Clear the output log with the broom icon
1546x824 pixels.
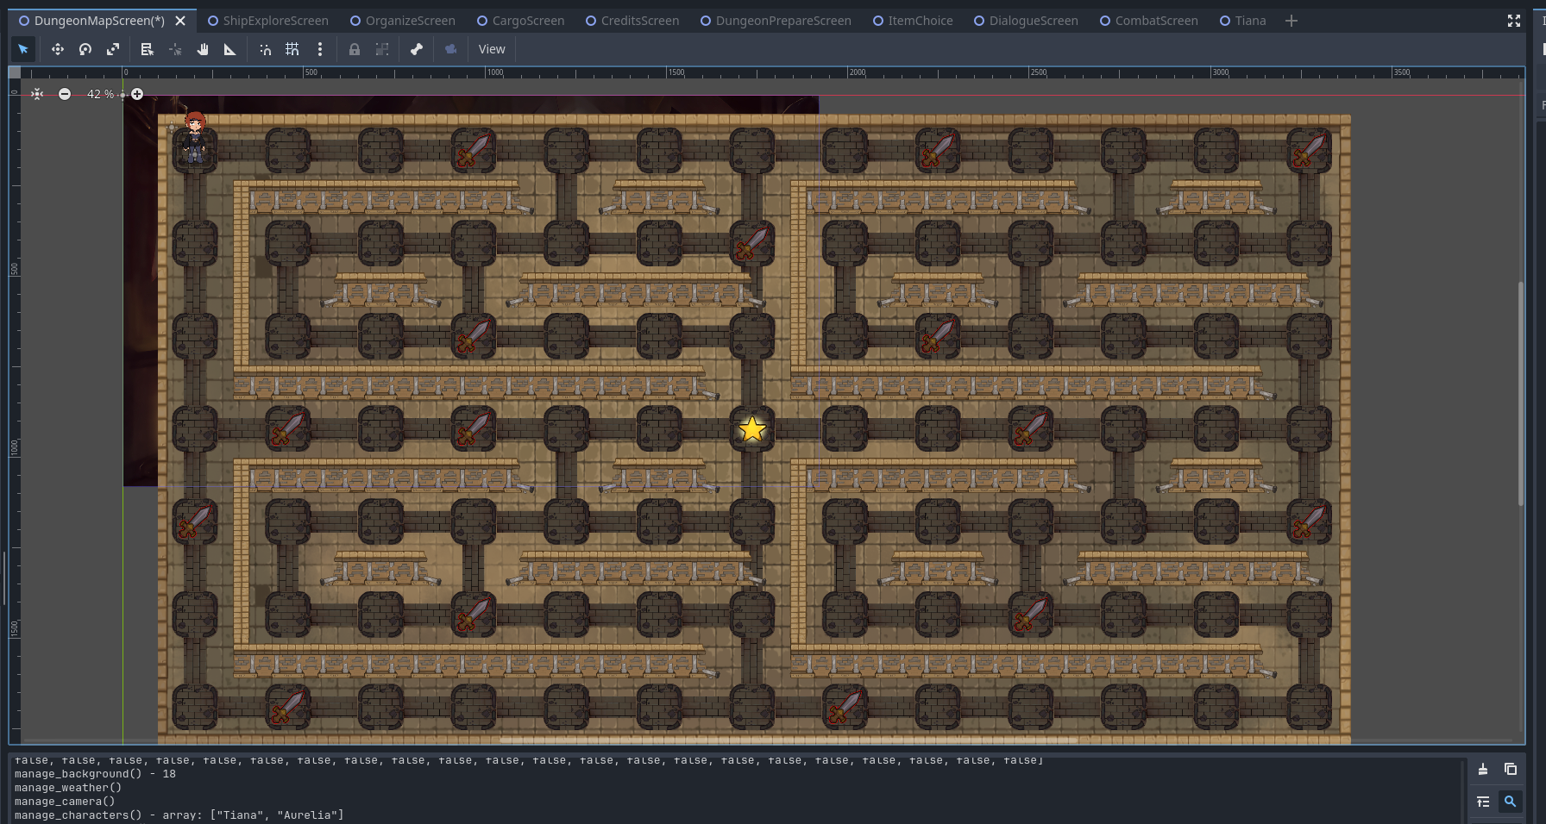tap(1483, 769)
